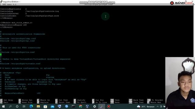Click the To Spell shortcut
This screenshot has height=109, width=195.
tap(80, 102)
